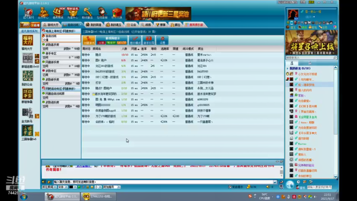Filter rooms by green 等待中 button
Viewport: 357px width, 201px height.
click(111, 42)
